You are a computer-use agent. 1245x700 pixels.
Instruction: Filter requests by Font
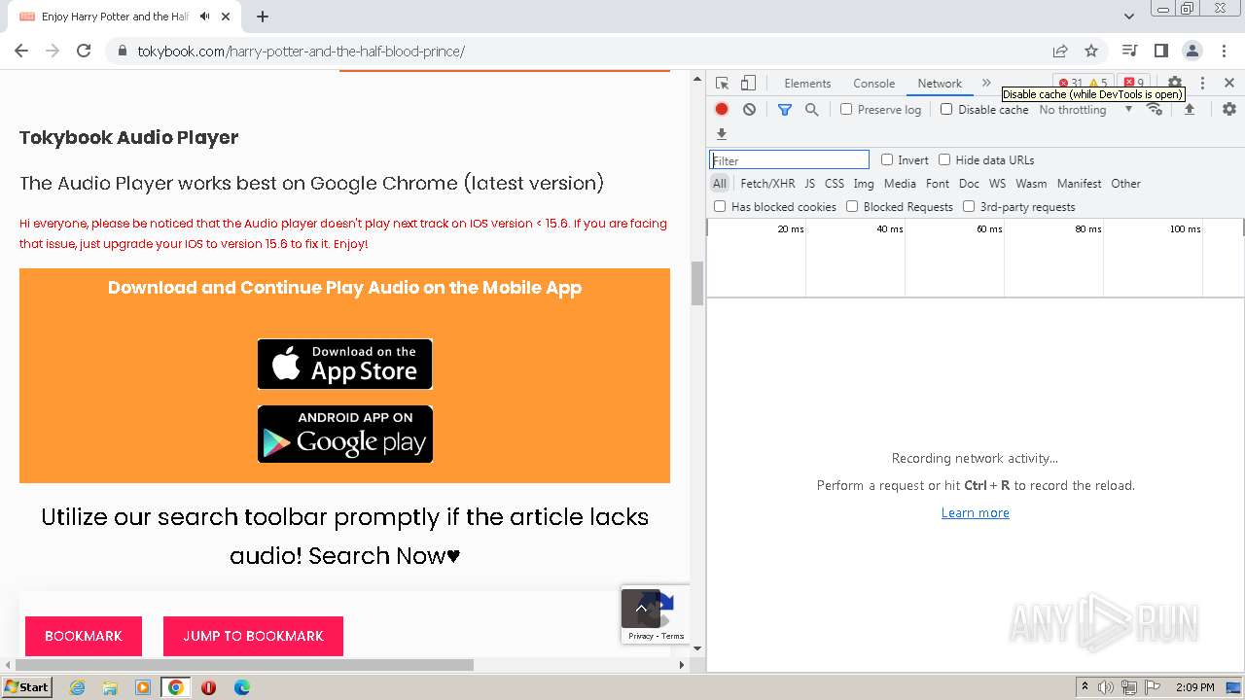click(938, 184)
